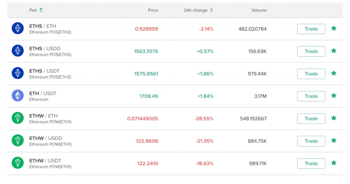Click the volume 3.17M
Viewport: 350px width, 184px height.
[260, 96]
